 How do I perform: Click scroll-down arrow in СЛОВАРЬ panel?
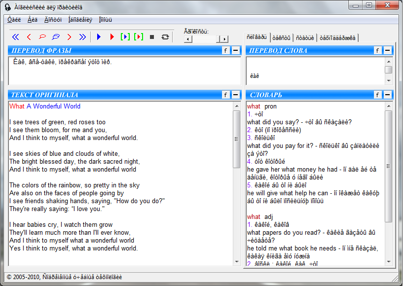click(x=389, y=262)
